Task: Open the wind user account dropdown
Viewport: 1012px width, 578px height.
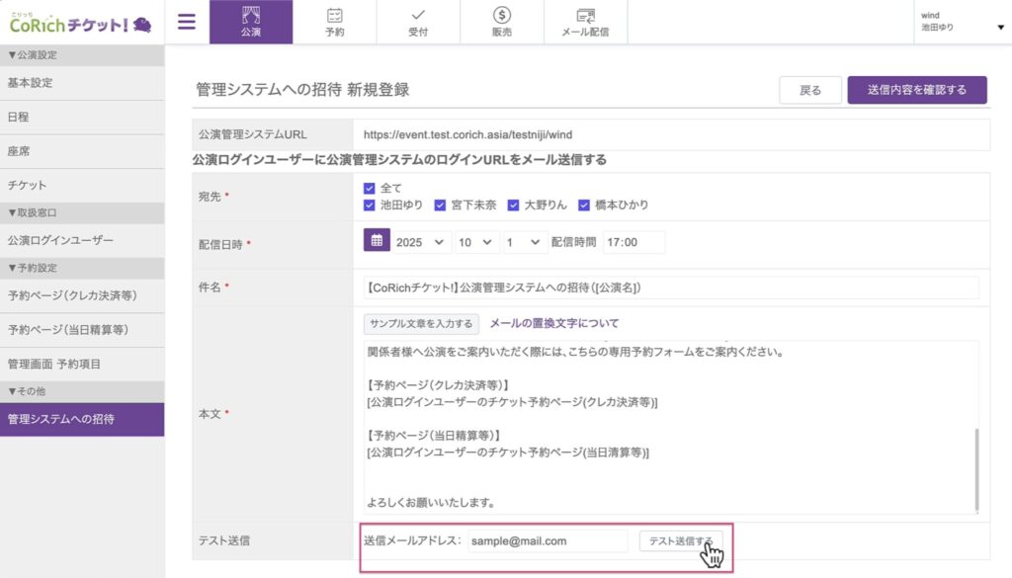Action: tap(959, 22)
